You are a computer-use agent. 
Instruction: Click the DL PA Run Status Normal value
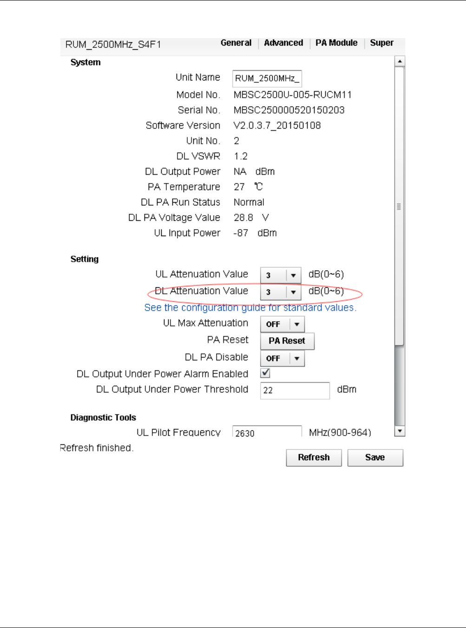pyautogui.click(x=249, y=202)
